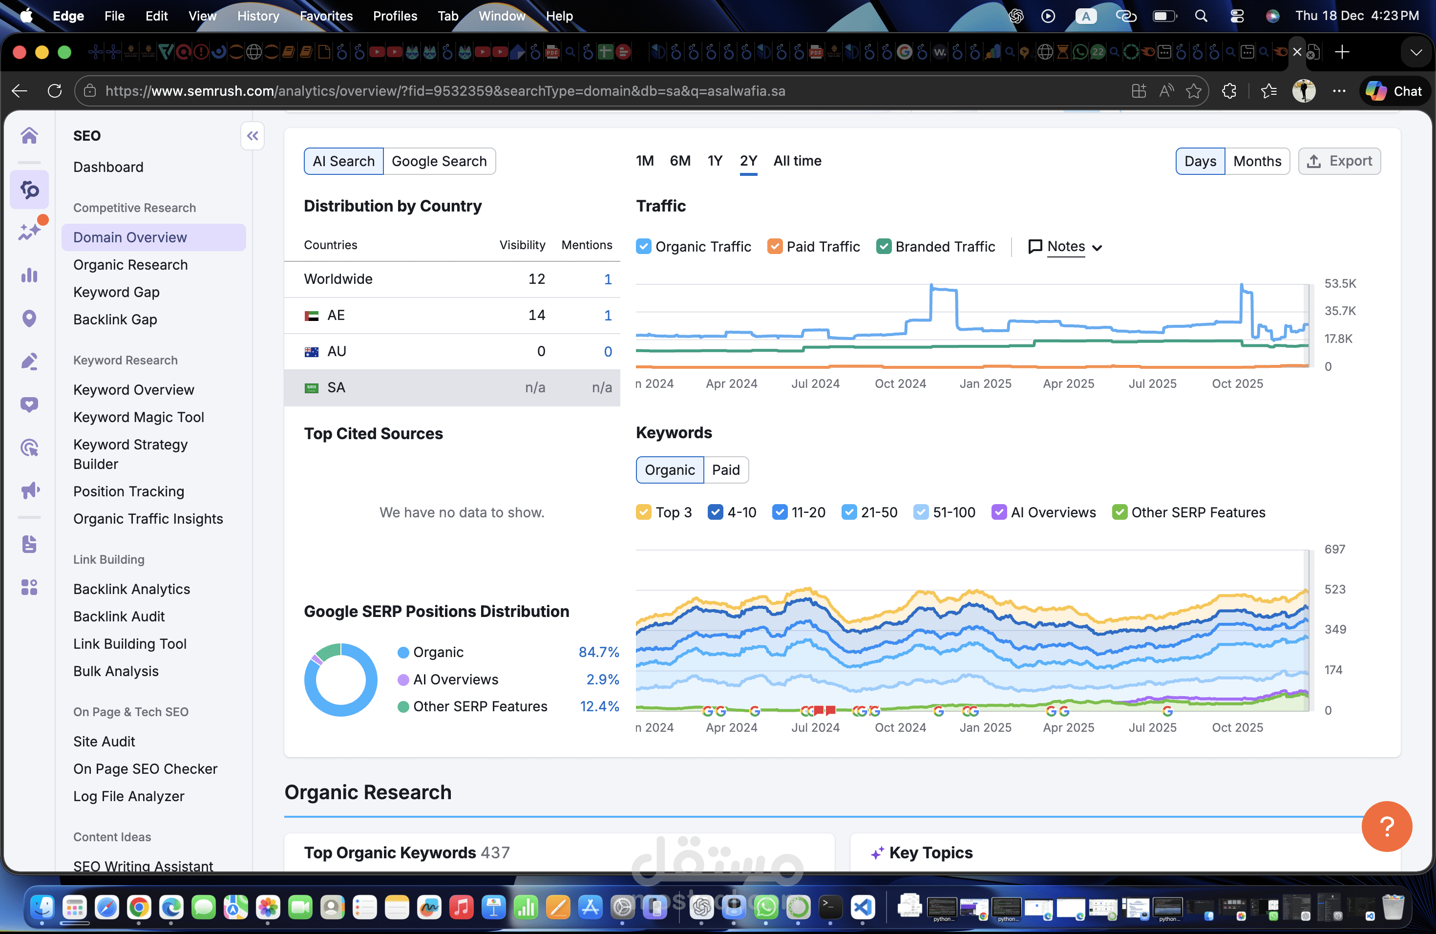Open the Advertising megaphone sidebar icon
The width and height of the screenshot is (1436, 934).
29,490
